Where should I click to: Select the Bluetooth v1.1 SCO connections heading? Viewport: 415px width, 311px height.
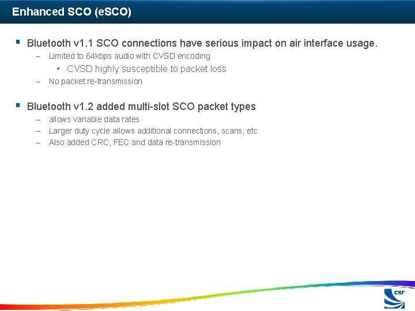tap(202, 43)
